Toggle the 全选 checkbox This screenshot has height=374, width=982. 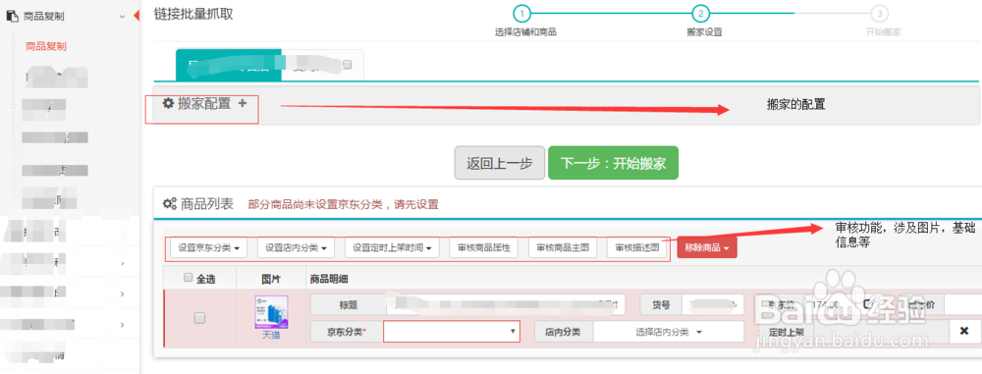click(x=188, y=278)
